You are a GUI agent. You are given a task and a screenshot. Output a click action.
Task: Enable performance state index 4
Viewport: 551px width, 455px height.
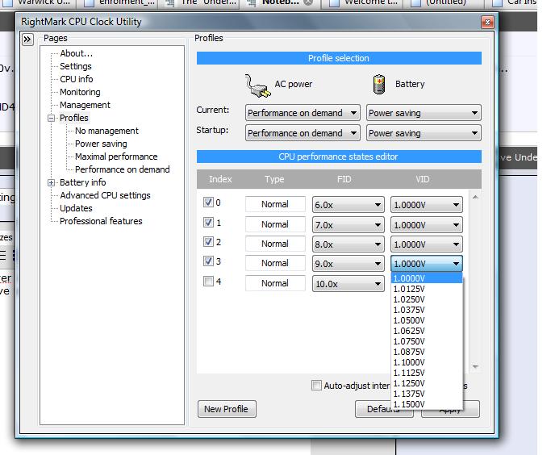(208, 281)
